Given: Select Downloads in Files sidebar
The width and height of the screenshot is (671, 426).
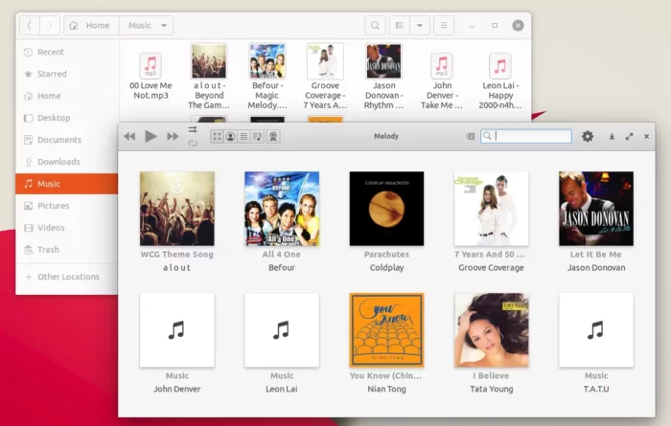Looking at the screenshot, I should pos(67,162).
